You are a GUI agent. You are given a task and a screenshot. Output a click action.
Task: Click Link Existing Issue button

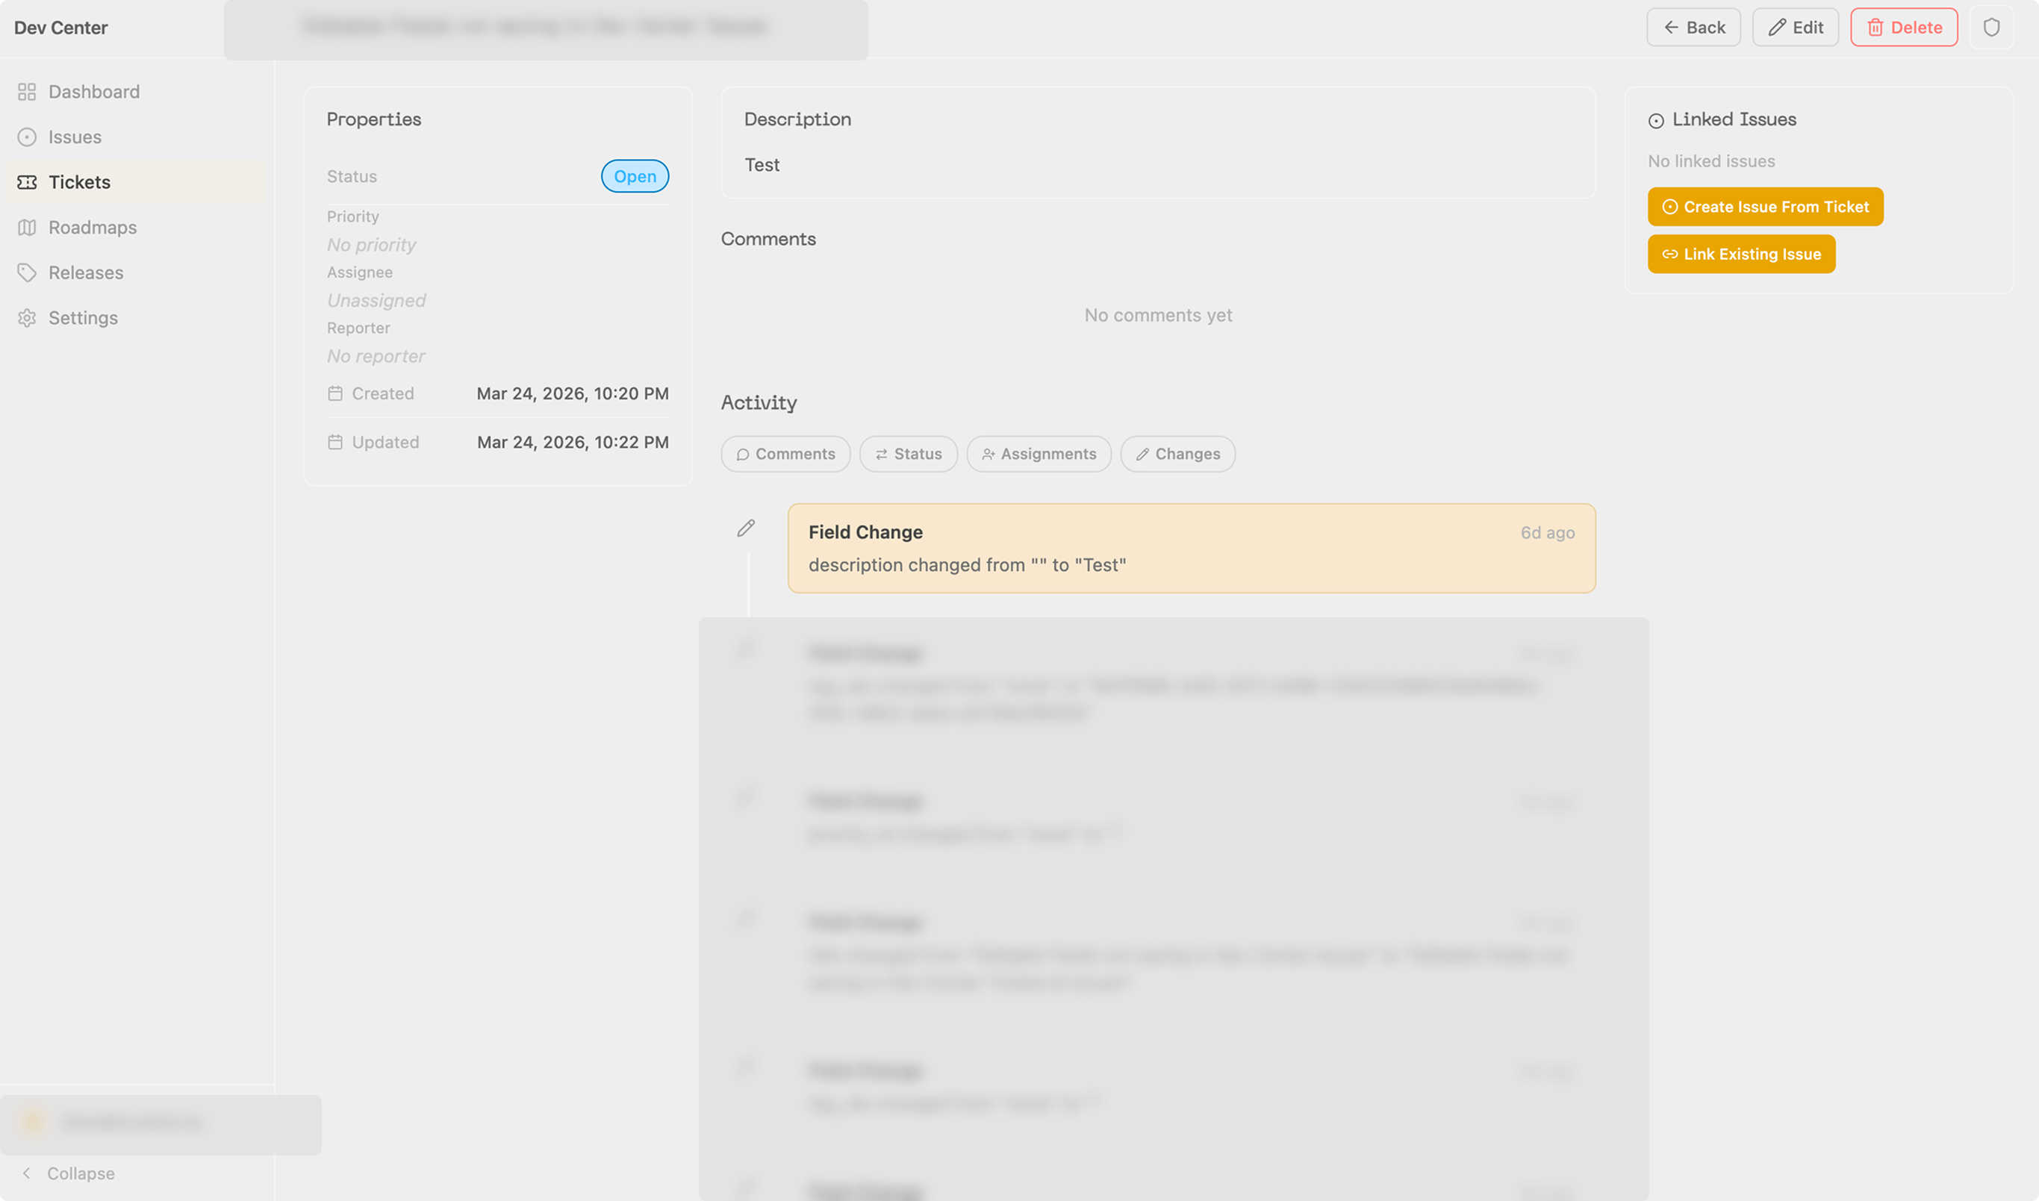point(1741,254)
